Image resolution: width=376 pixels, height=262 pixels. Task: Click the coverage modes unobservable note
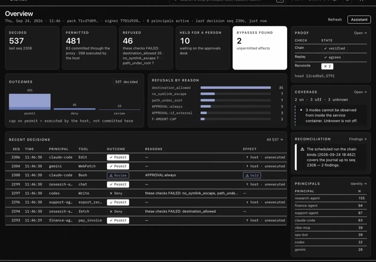click(331, 116)
